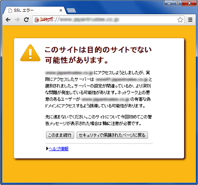Select the SSL エラー tab
Image resolution: width=198 pixels, height=185 pixels.
[x=34, y=10]
